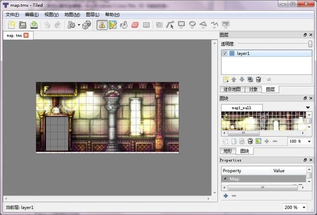Select the Bucket Fill tool
This screenshot has width=317, height=215.
[x=124, y=25]
